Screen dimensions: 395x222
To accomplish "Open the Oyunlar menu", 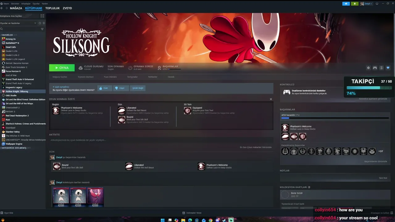I will (36, 3).
